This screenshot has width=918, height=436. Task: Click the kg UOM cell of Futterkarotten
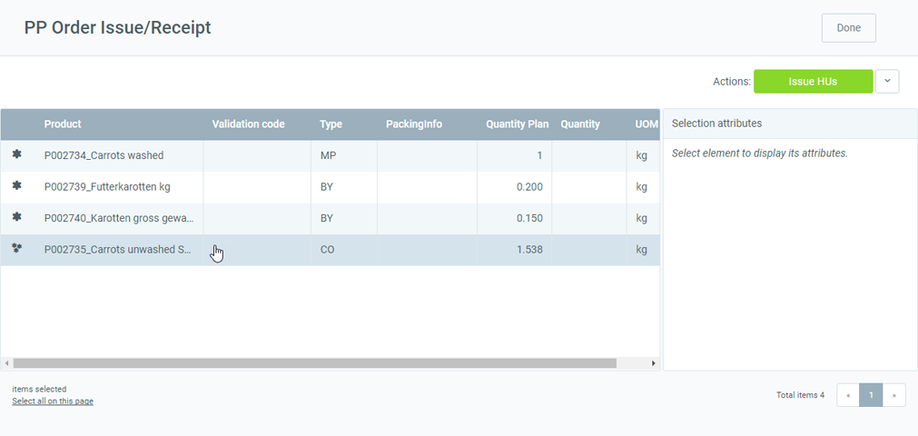tap(642, 187)
